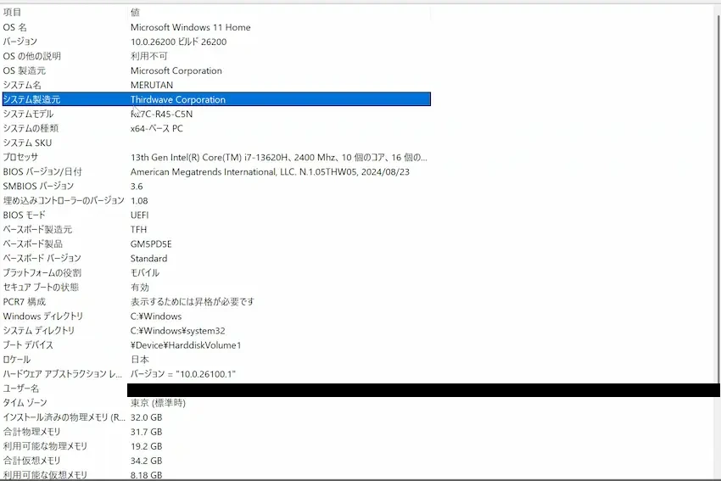This screenshot has height=481, width=721.
Task: Select the セキュア ブートの状態 row
Action: pyautogui.click(x=216, y=287)
